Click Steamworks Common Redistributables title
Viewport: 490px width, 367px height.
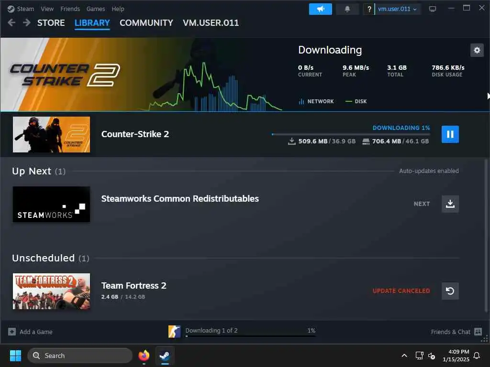[x=180, y=199]
